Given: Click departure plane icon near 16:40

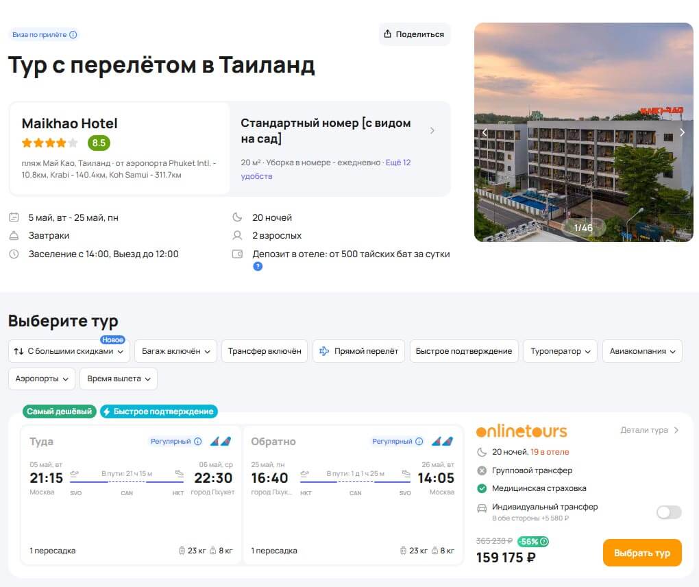Looking at the screenshot, I should 305,474.
